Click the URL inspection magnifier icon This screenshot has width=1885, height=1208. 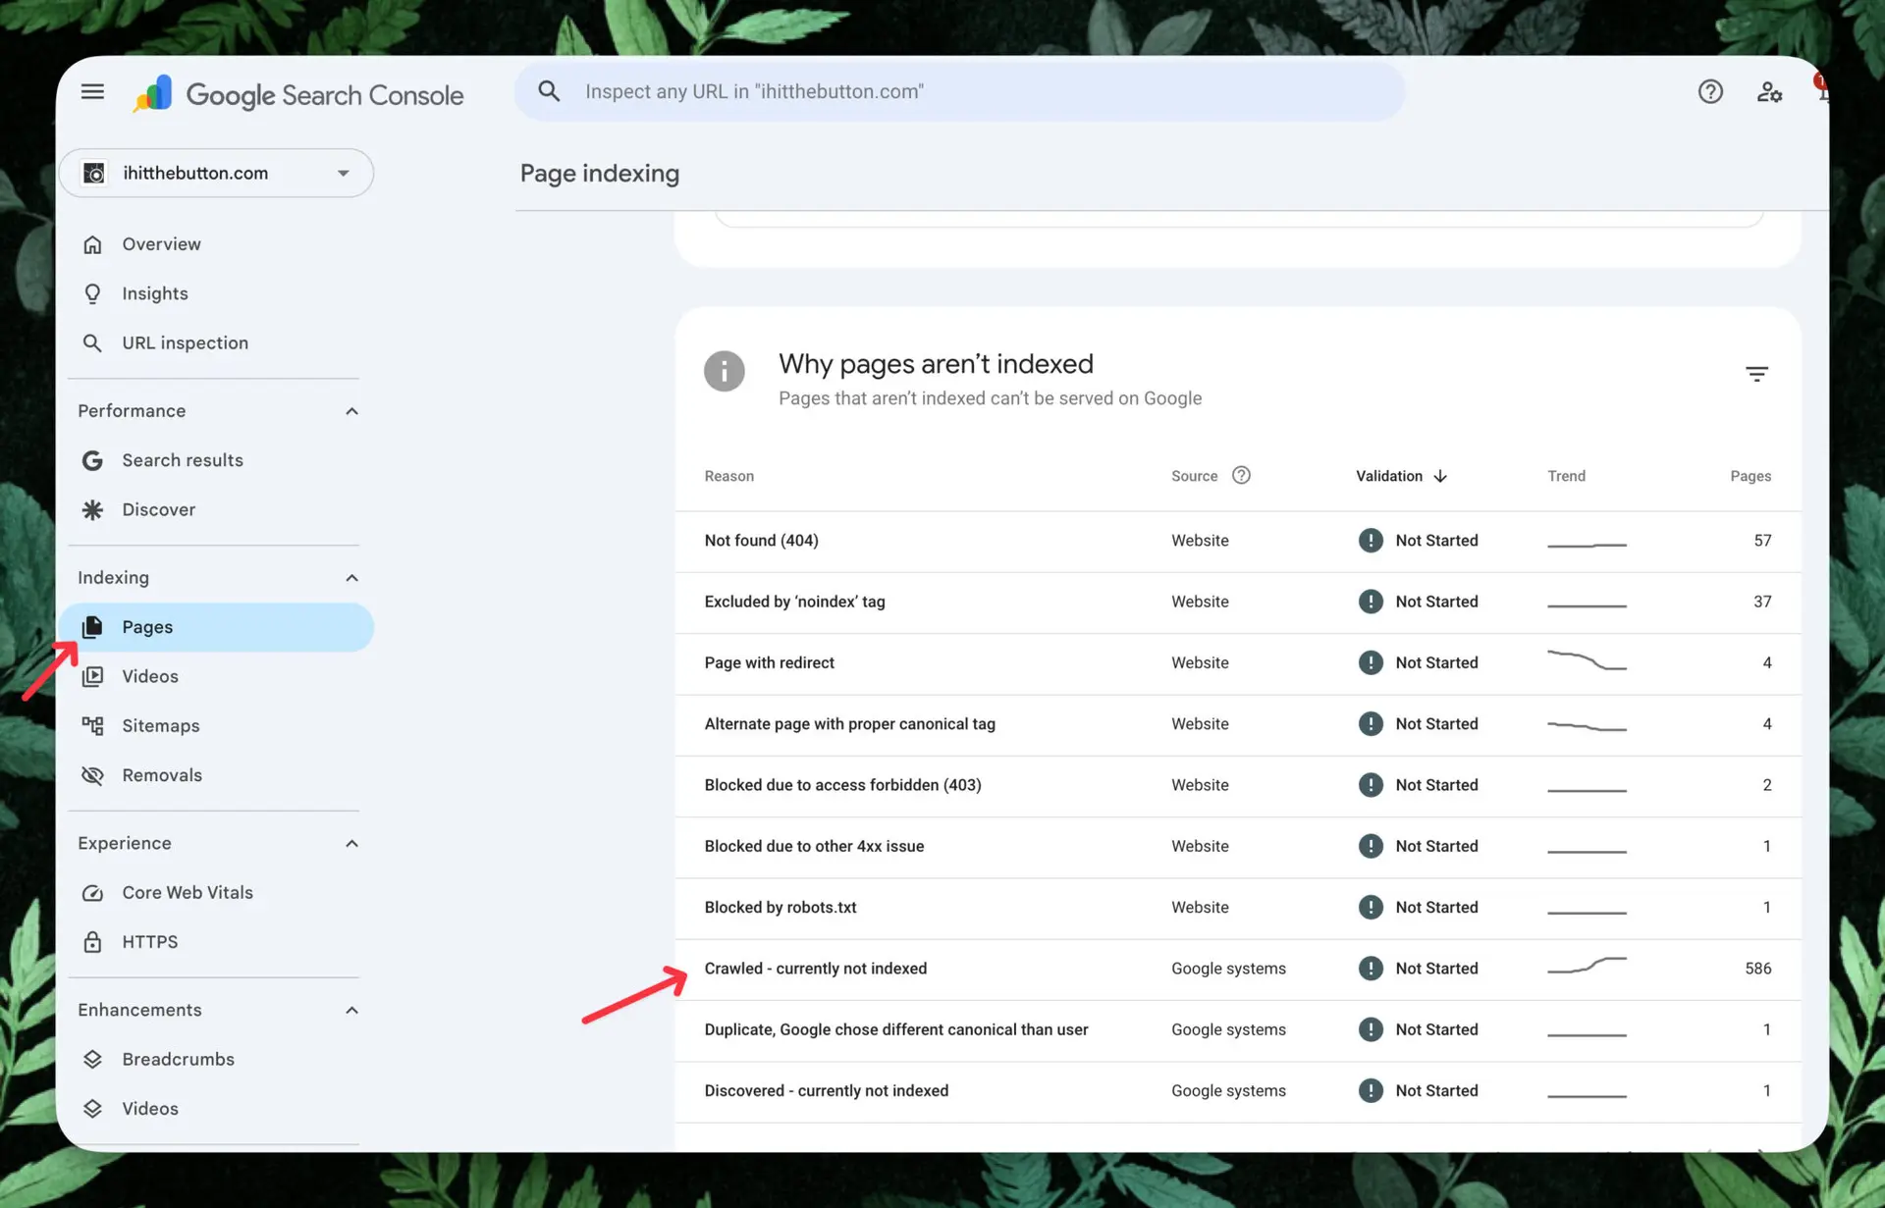pyautogui.click(x=92, y=343)
